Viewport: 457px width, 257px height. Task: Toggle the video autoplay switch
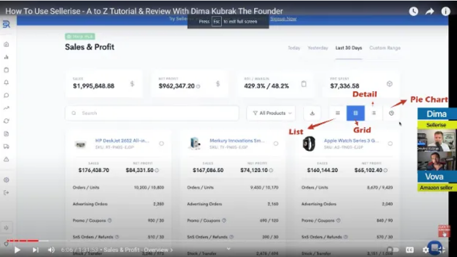point(393,250)
